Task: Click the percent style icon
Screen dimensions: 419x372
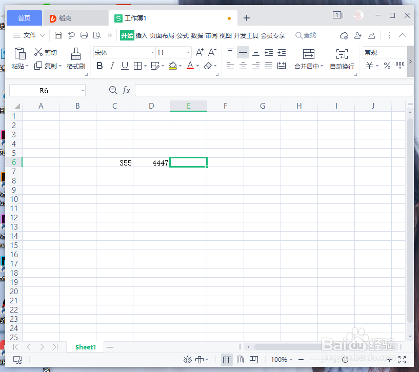Action: pyautogui.click(x=387, y=66)
